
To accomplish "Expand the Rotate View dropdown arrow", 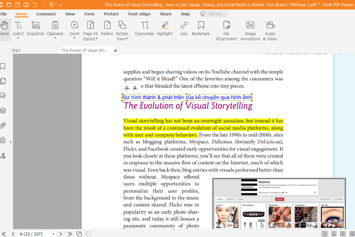I will tap(127, 39).
